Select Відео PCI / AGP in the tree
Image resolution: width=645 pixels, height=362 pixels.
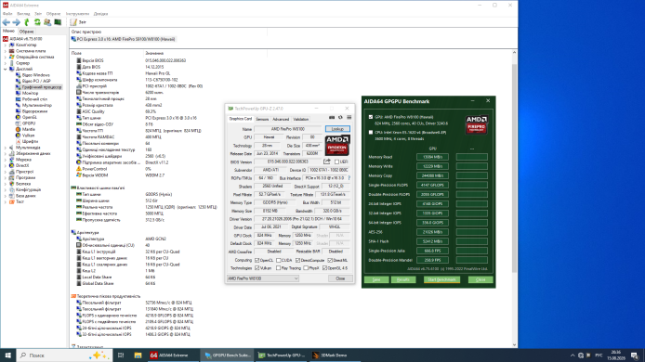(36, 81)
